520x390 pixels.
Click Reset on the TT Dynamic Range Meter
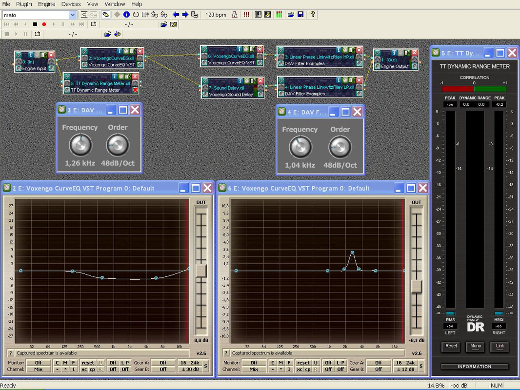(x=451, y=347)
